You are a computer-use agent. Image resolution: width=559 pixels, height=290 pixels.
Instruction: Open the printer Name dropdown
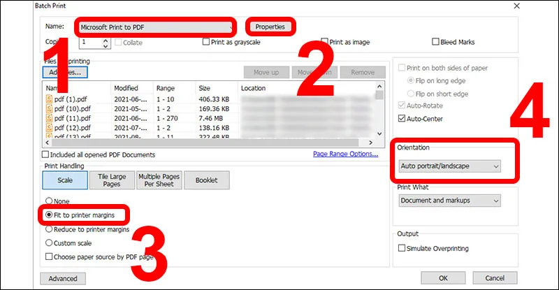(156, 27)
